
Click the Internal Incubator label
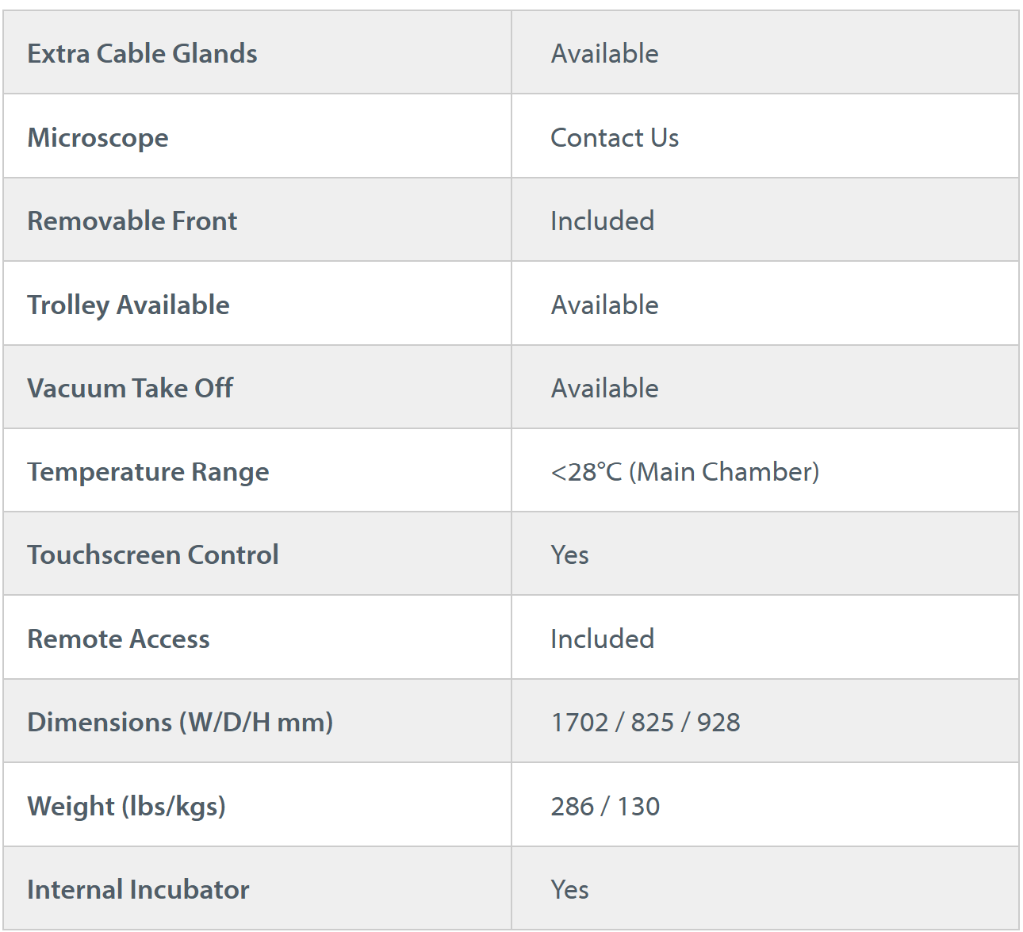click(138, 890)
